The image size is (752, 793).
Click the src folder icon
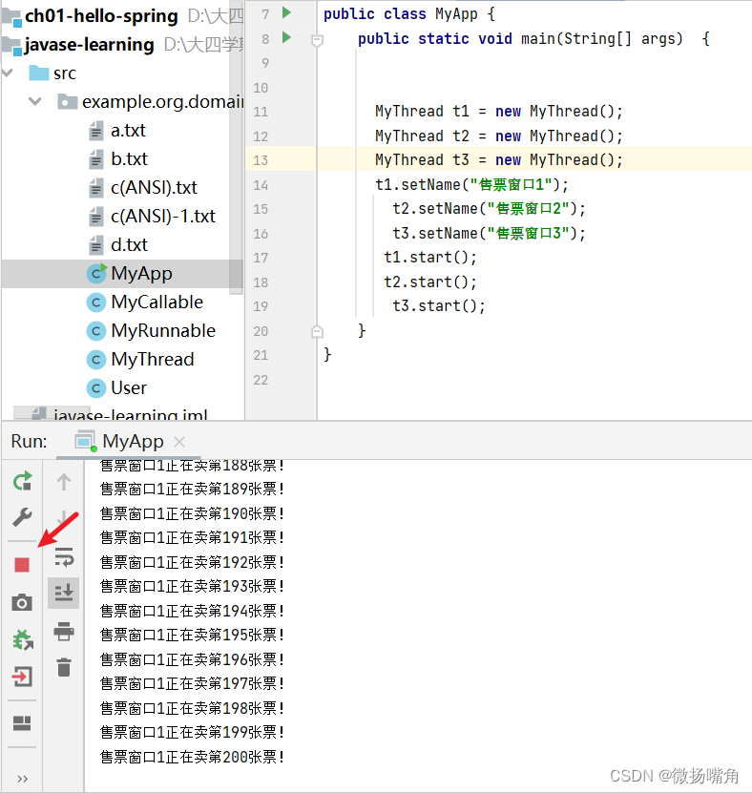(39, 73)
